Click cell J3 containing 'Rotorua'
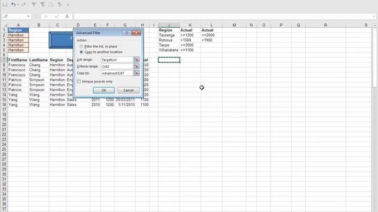The width and height of the screenshot is (378, 212). tap(169, 40)
